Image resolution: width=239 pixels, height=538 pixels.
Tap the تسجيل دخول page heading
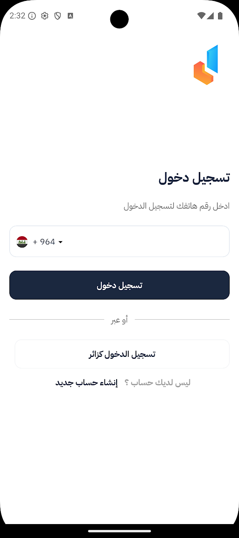pos(194,178)
